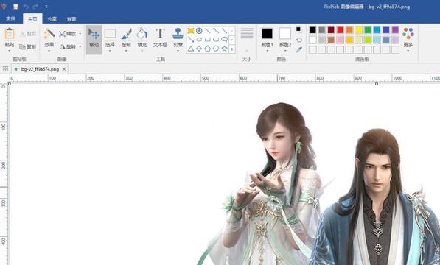The height and width of the screenshot is (265, 440).
Task: Switch to the 主页 (Home) ribbon tab
Action: [x=32, y=18]
